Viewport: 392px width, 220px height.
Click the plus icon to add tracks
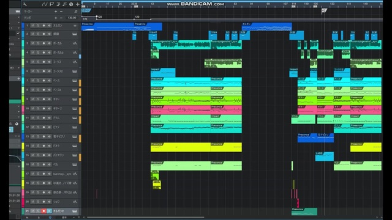(78, 4)
